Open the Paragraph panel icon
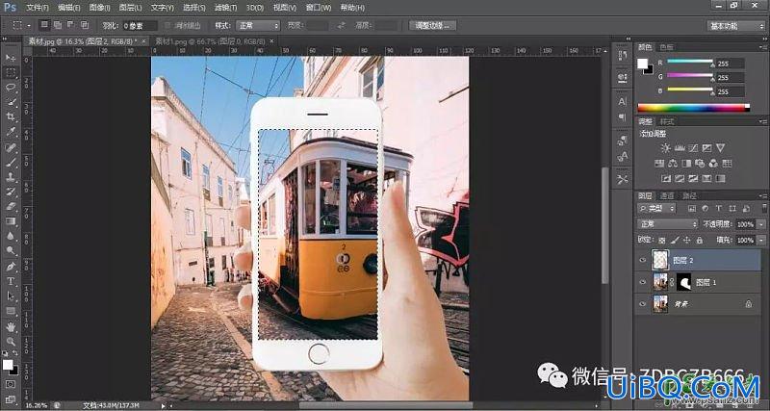Viewport: 770px width, 411px height. (622, 117)
